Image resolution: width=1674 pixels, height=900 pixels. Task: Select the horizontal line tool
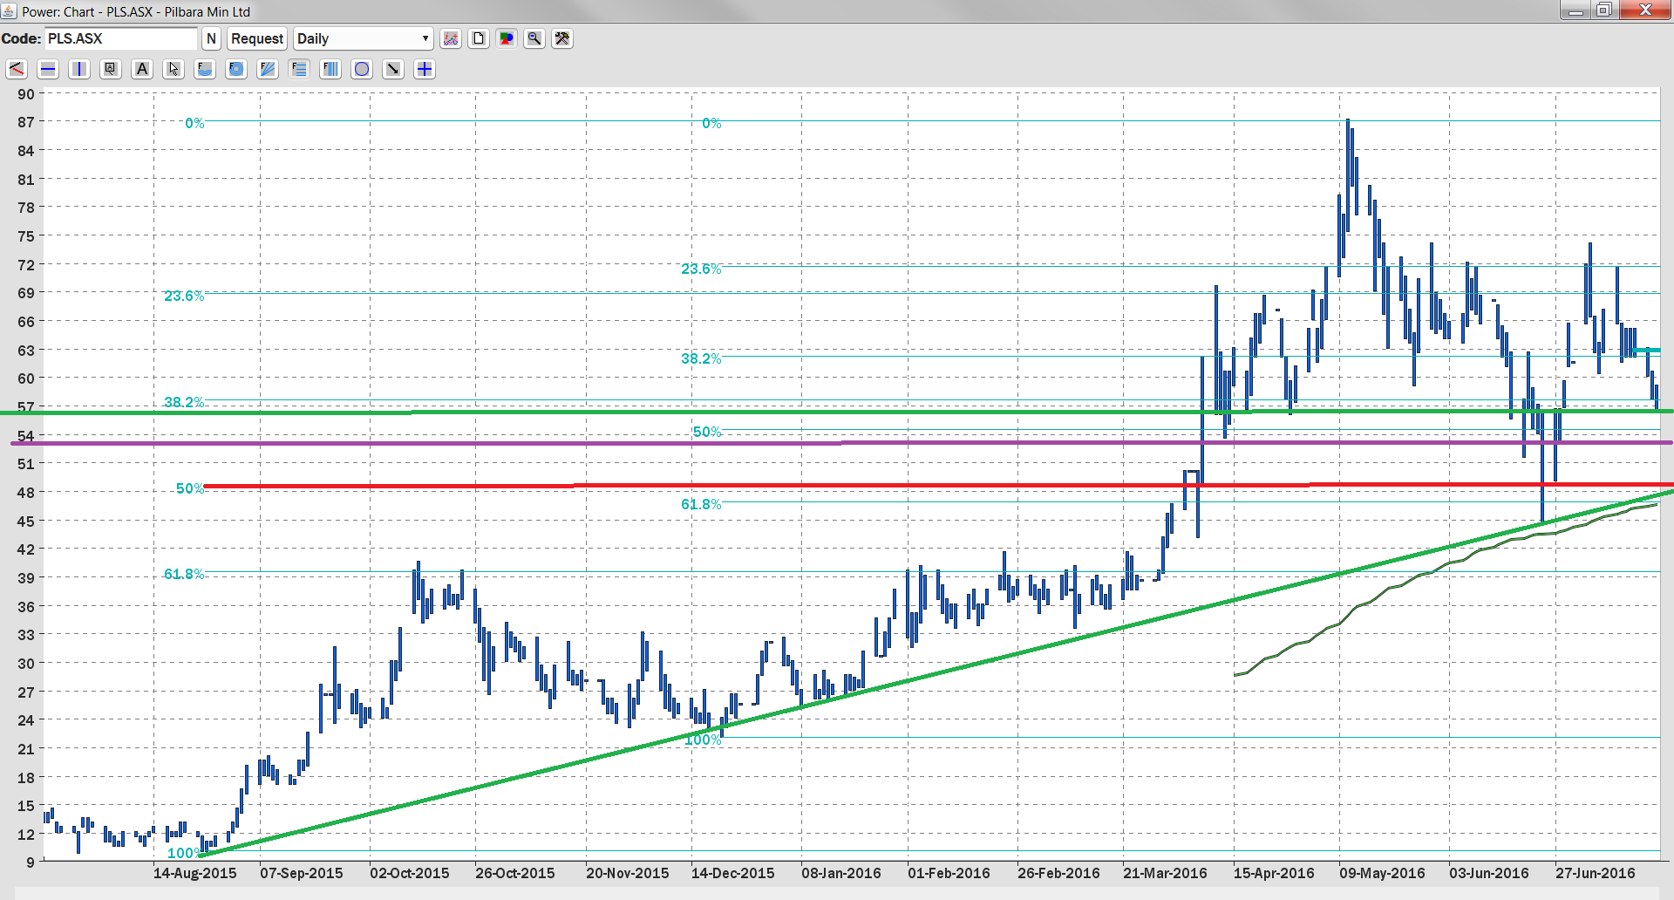pyautogui.click(x=48, y=69)
